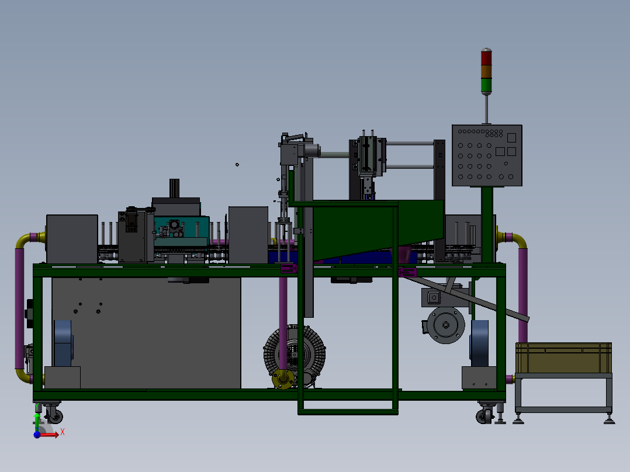This screenshot has width=630, height=472.
Task: Select the left caster wheel near the triad
Action: click(54, 416)
